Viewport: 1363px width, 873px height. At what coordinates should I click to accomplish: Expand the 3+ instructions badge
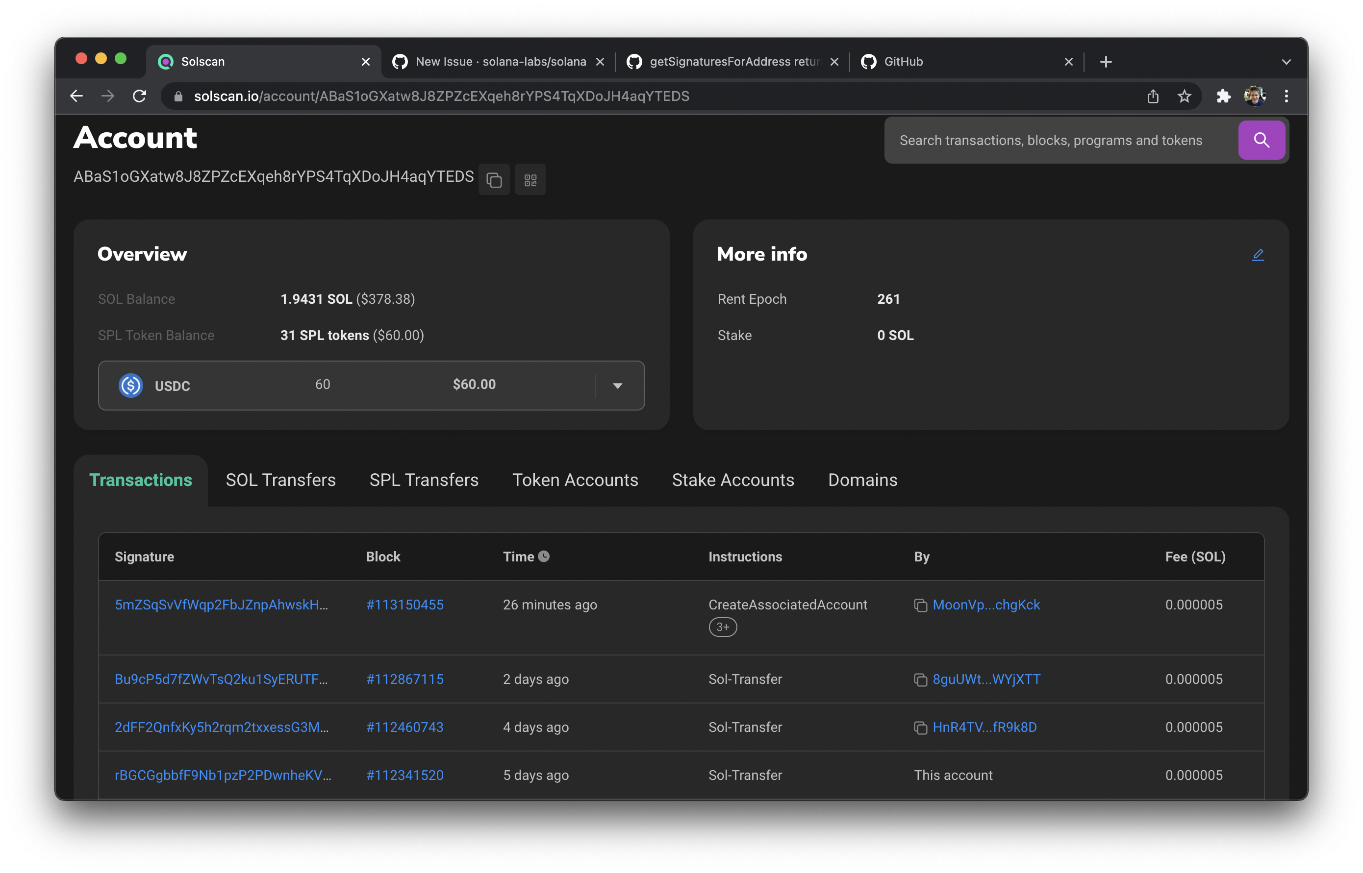[x=722, y=627]
